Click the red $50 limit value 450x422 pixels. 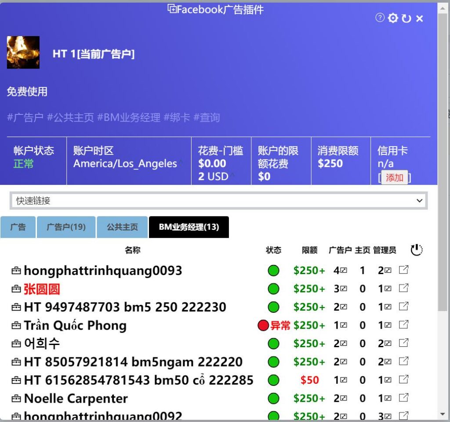coord(310,380)
